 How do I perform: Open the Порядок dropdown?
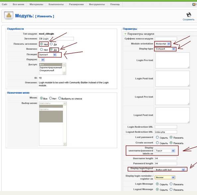[42, 60]
